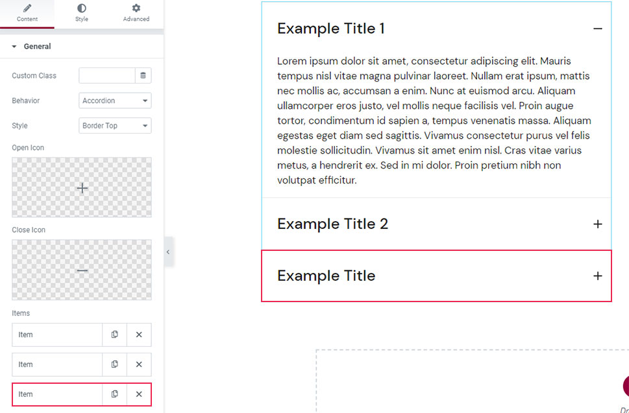Viewport: 629px width, 413px height.
Task: Click the Custom Class input field
Action: [x=106, y=75]
